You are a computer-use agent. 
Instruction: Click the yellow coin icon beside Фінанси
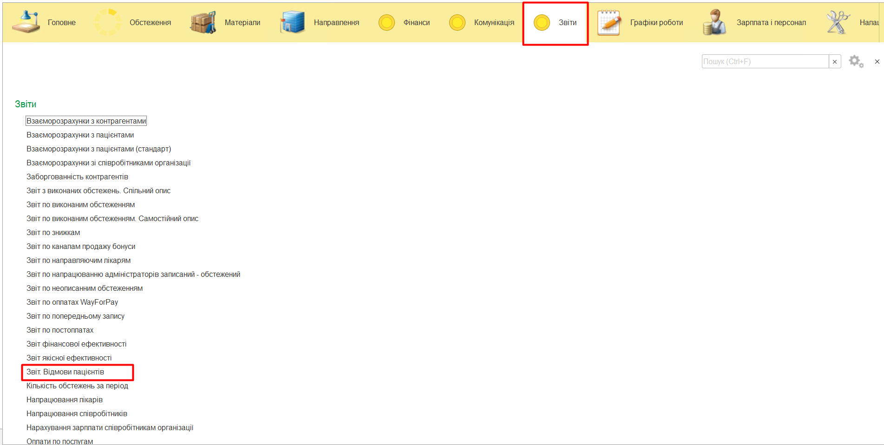pyautogui.click(x=386, y=22)
